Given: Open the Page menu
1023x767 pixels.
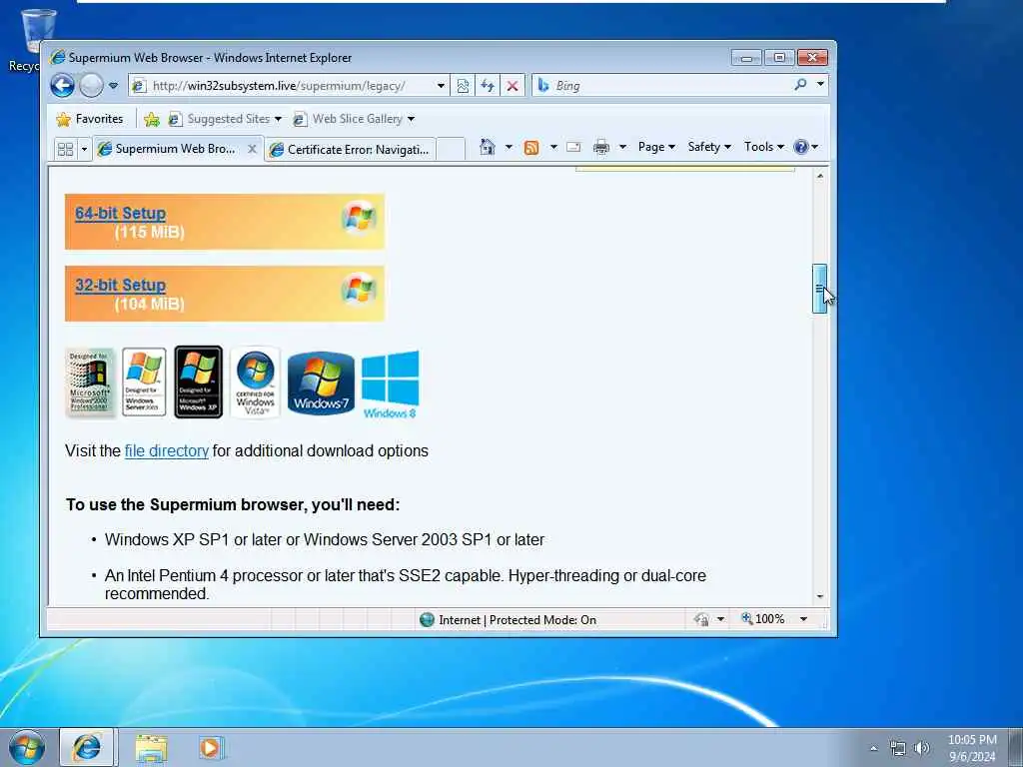Looking at the screenshot, I should [656, 147].
